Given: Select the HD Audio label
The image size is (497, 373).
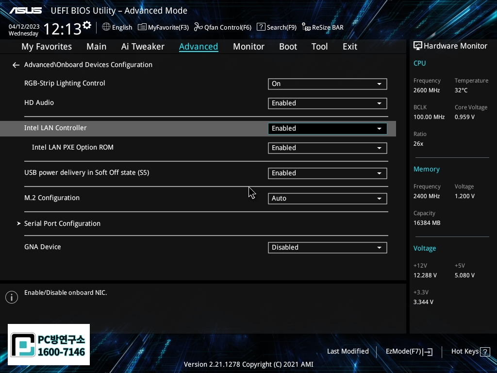Looking at the screenshot, I should click(39, 102).
